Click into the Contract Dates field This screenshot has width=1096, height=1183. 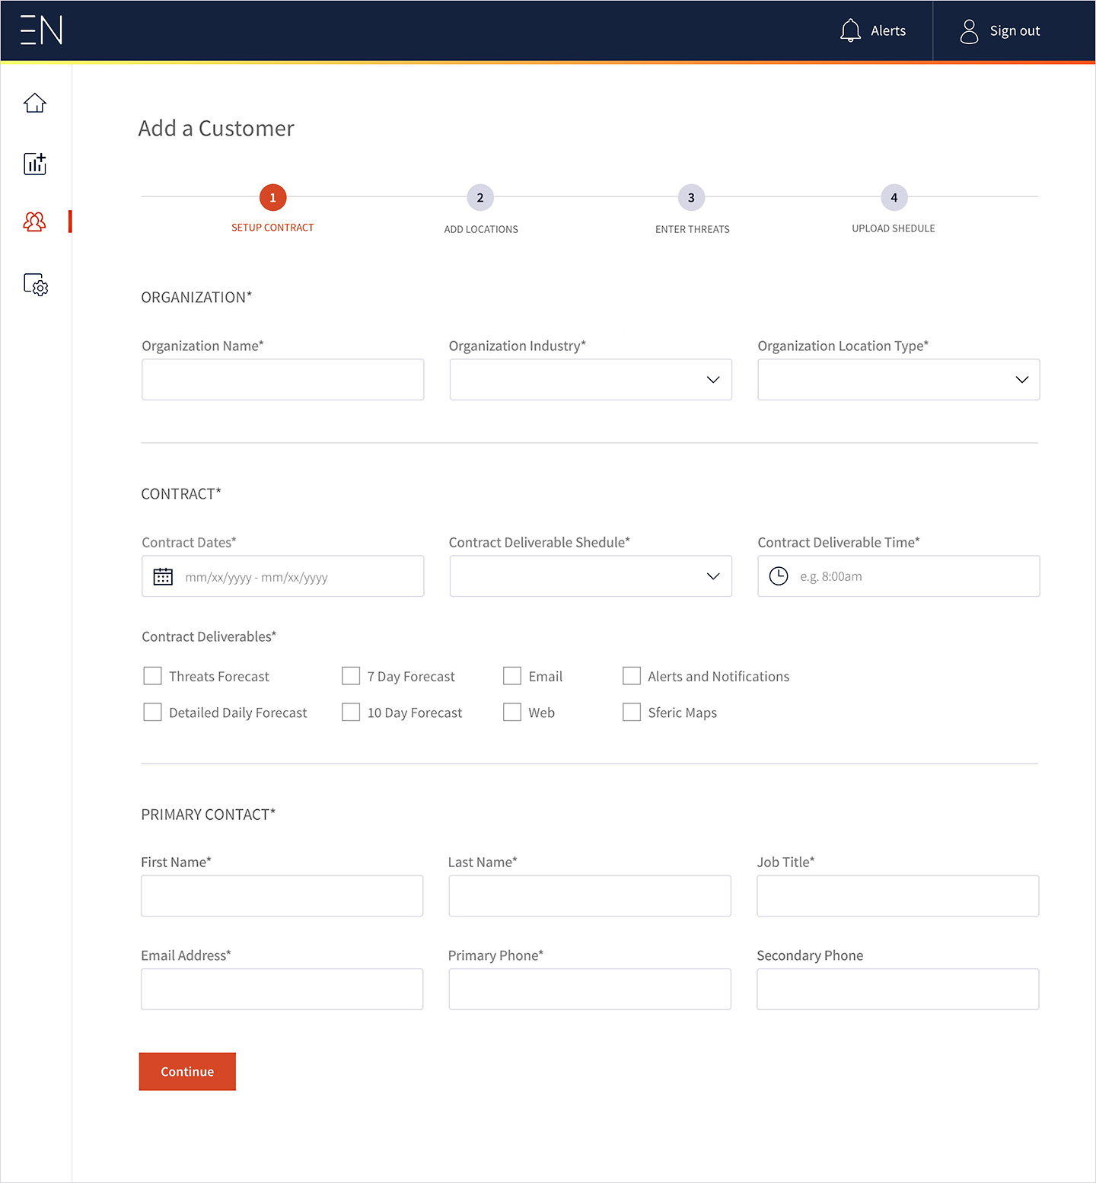283,576
